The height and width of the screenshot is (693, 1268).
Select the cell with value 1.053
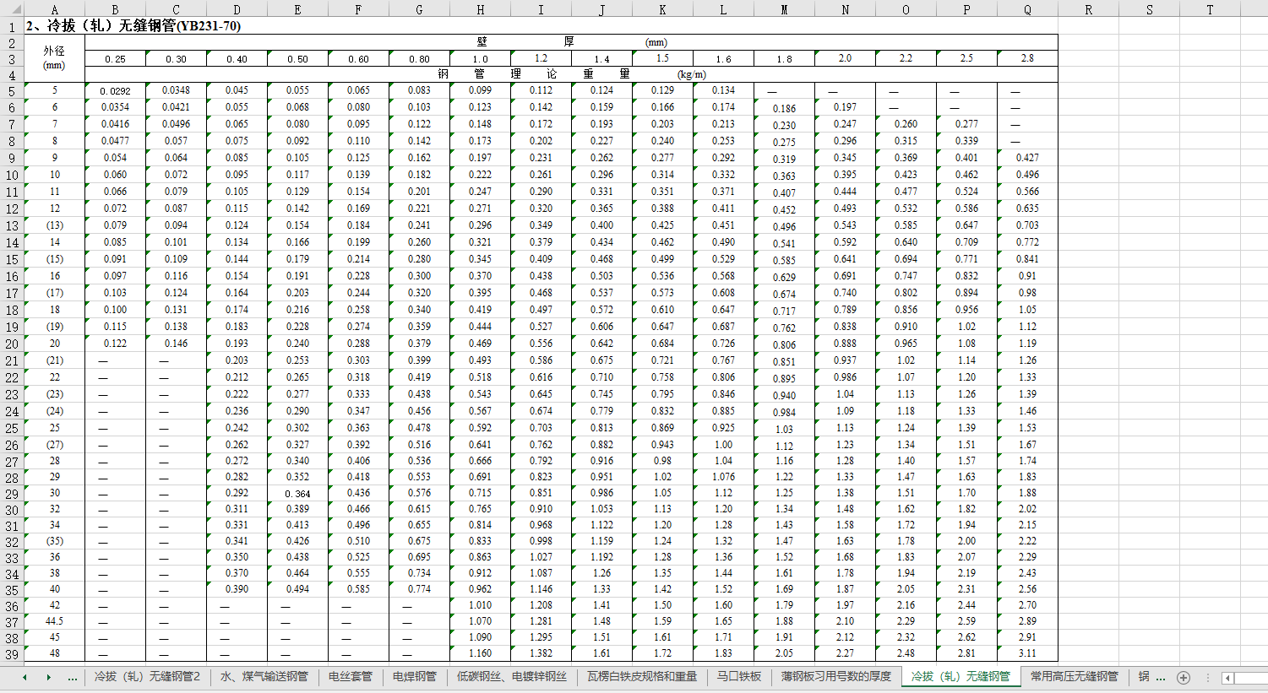601,509
